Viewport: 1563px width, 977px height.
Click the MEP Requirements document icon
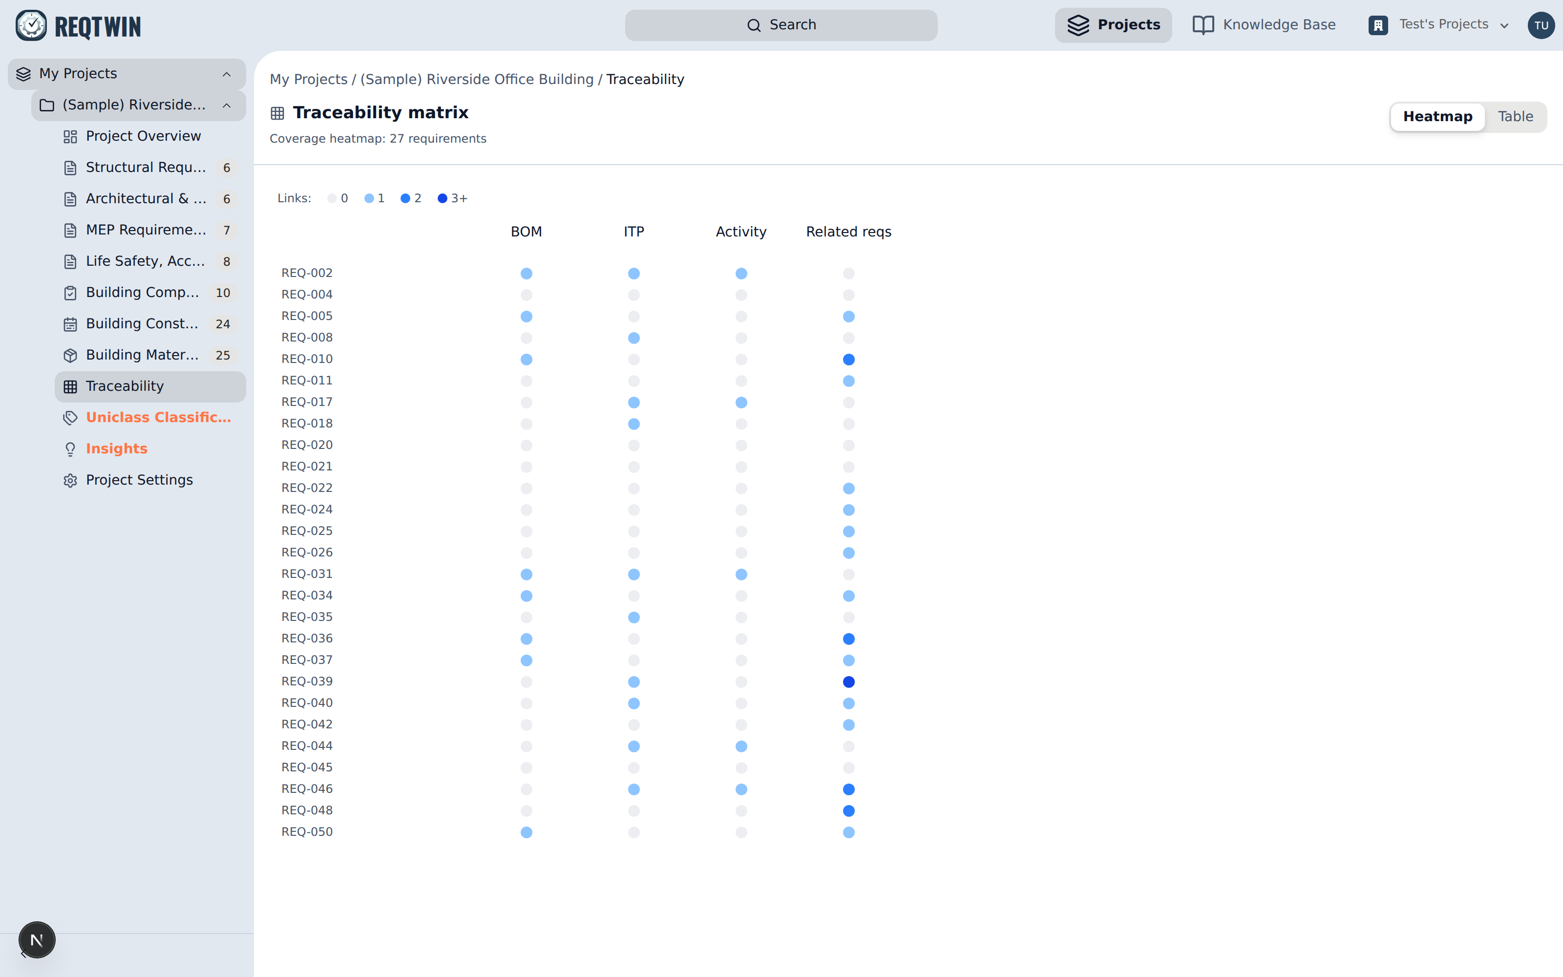tap(70, 230)
